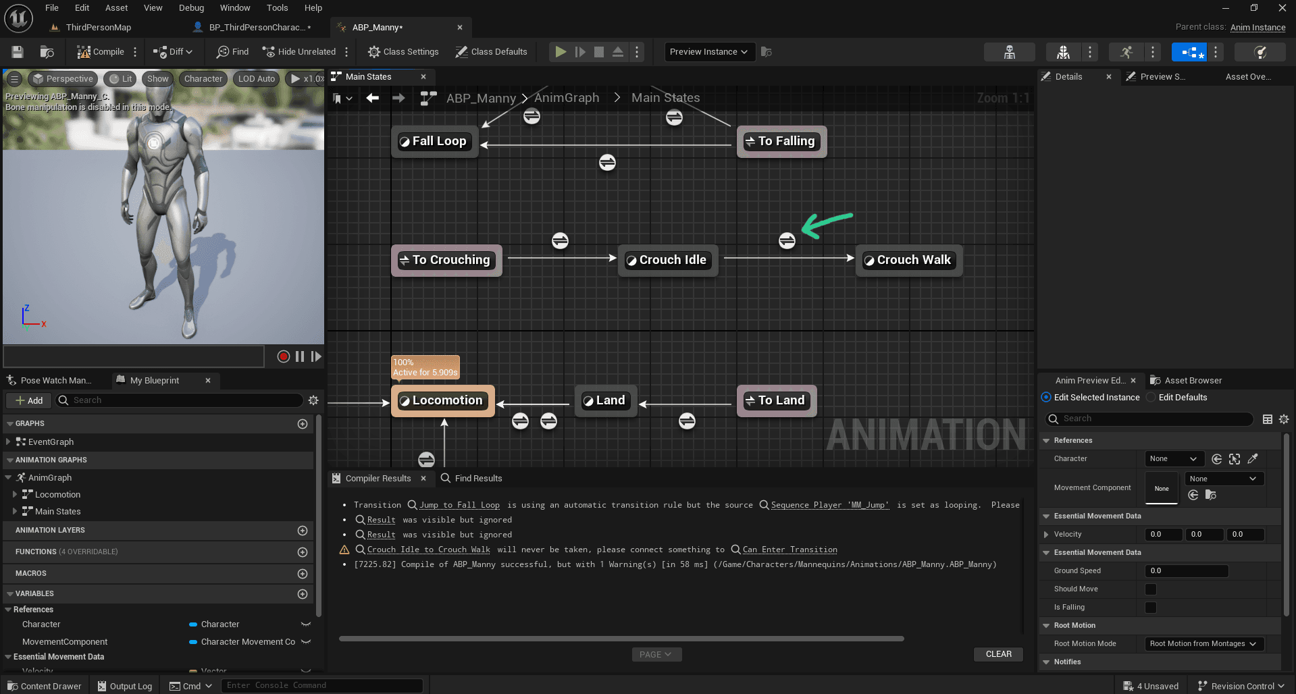The height and width of the screenshot is (694, 1296).
Task: Open the Character viewport menu
Action: tap(203, 79)
